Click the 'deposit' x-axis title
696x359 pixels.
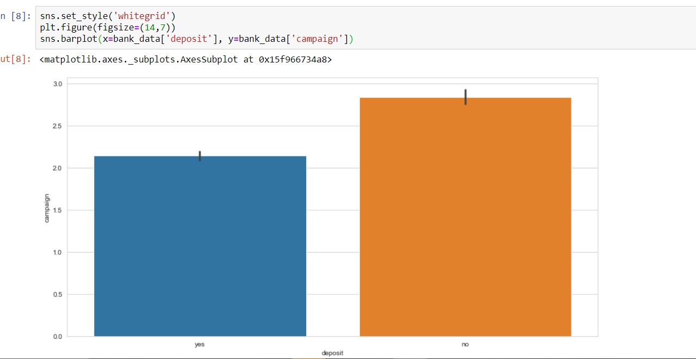point(332,352)
